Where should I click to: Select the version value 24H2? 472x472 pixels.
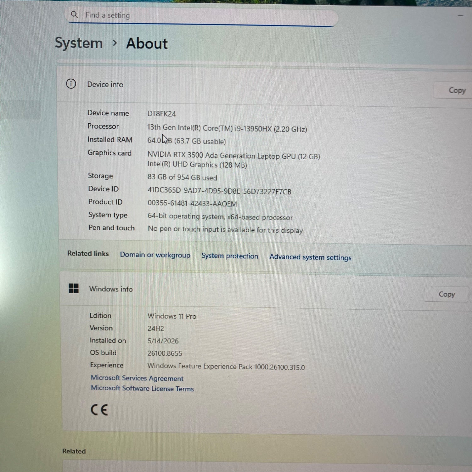click(156, 329)
